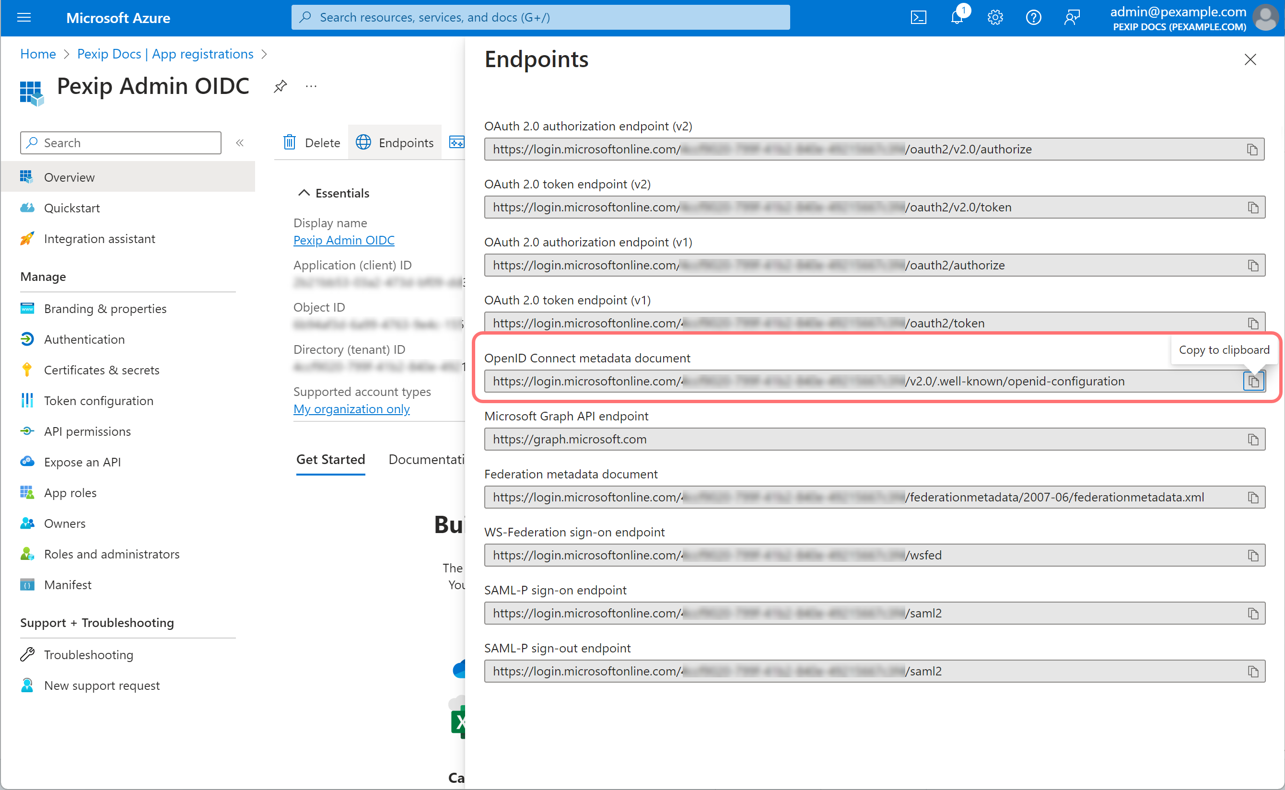Screen dimensions: 1285x790
Task: Copy the OpenID Connect metadata document URL
Action: pos(1253,382)
